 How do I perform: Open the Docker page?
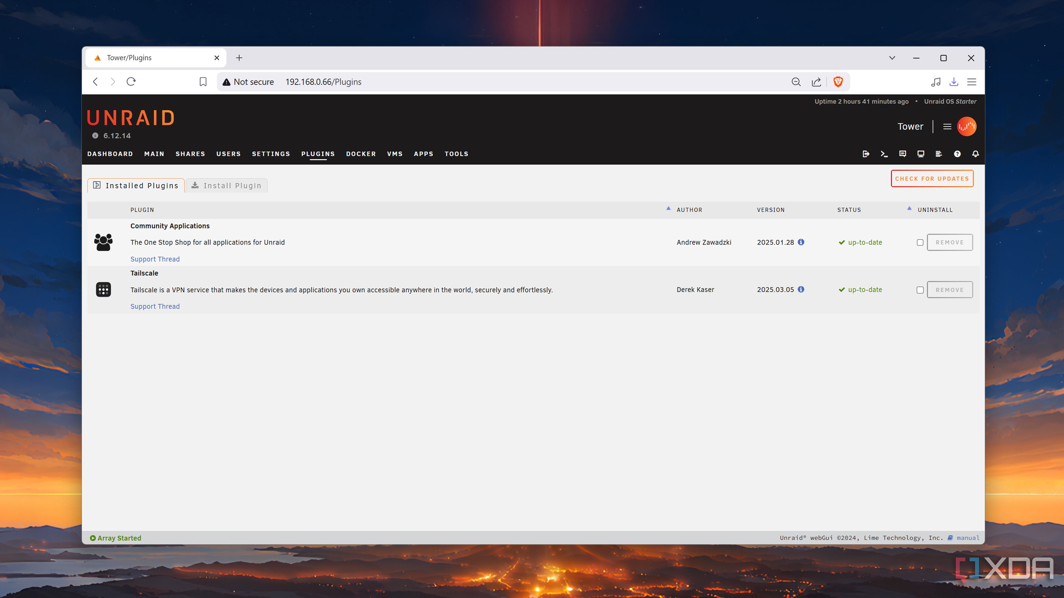click(x=361, y=154)
